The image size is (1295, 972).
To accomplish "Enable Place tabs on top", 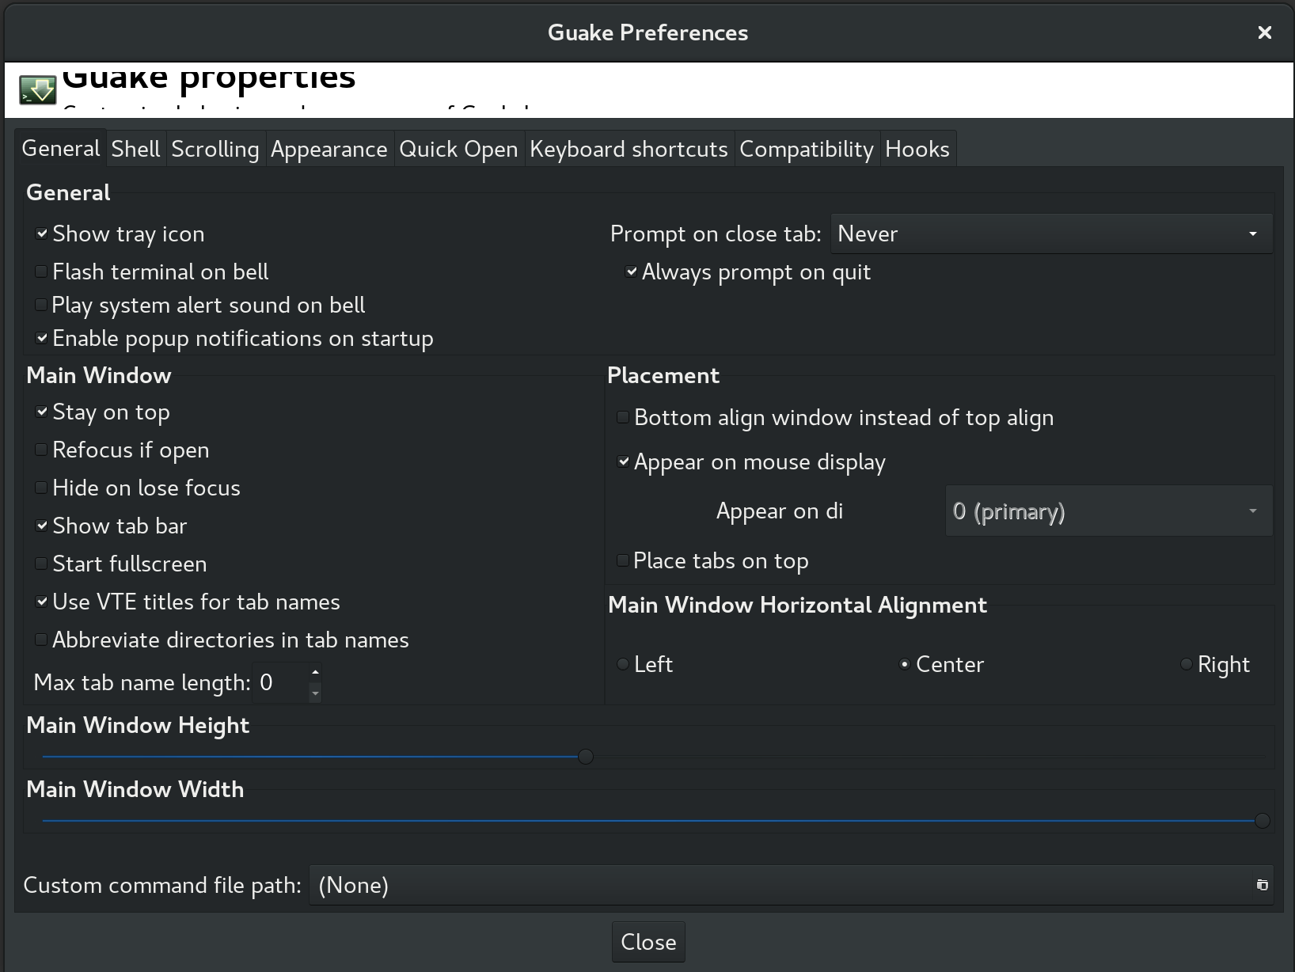I will [x=623, y=560].
